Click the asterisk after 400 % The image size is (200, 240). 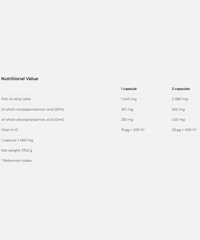[195, 129]
